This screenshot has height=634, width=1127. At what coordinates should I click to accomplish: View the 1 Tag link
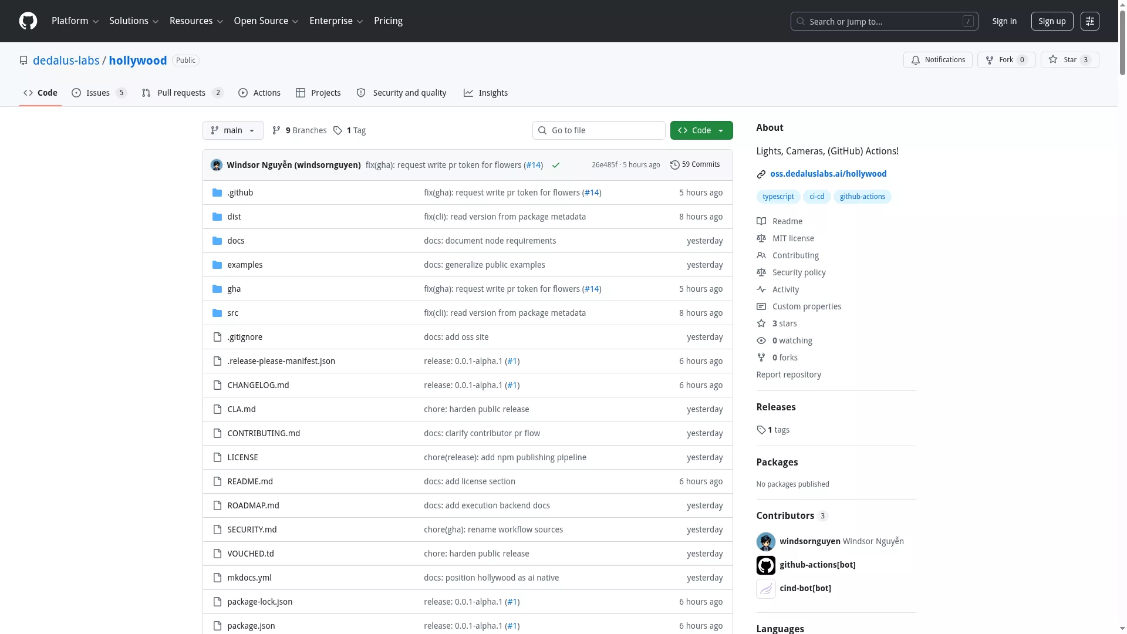tap(349, 130)
